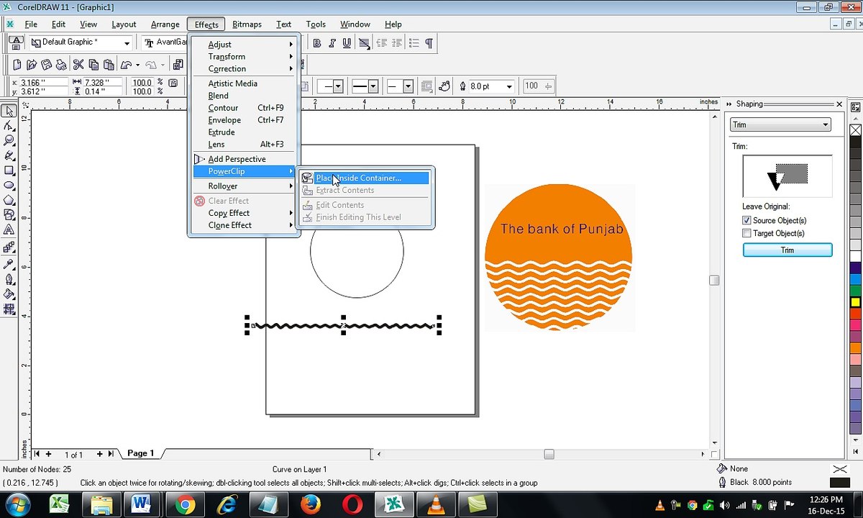Select the Ellipse tool

pos(9,186)
